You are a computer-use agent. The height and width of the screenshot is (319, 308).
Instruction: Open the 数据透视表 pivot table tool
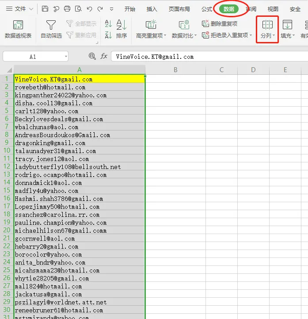[18, 29]
